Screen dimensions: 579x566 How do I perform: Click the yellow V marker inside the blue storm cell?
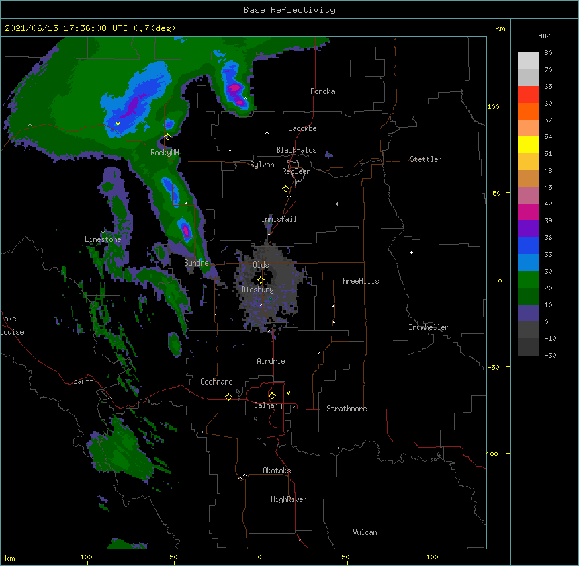click(x=118, y=124)
